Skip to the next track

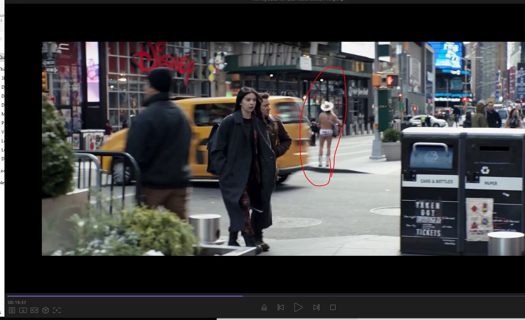[x=316, y=307]
